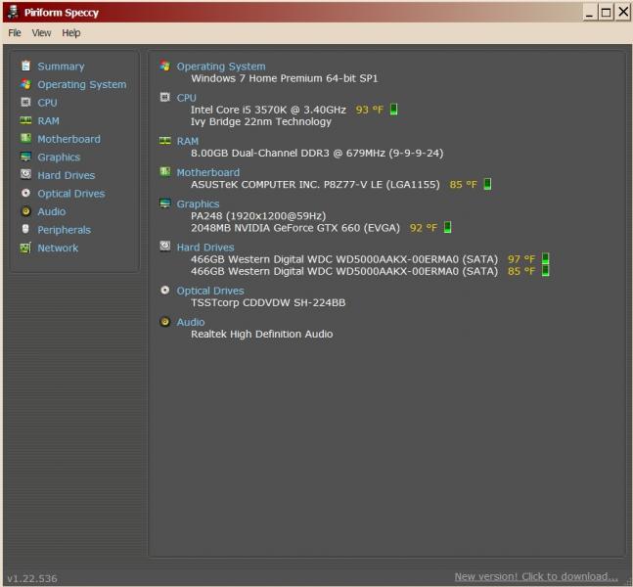Screen dimensions: 633x587
Task: Click the RAM heading link in summary
Action: (x=188, y=141)
